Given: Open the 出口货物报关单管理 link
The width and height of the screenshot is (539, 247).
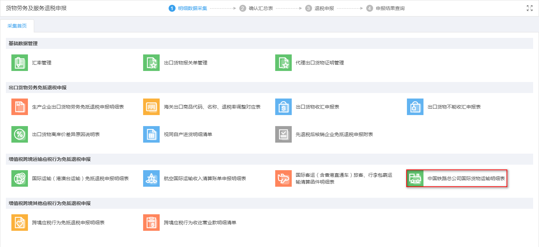Looking at the screenshot, I should click(x=186, y=63).
